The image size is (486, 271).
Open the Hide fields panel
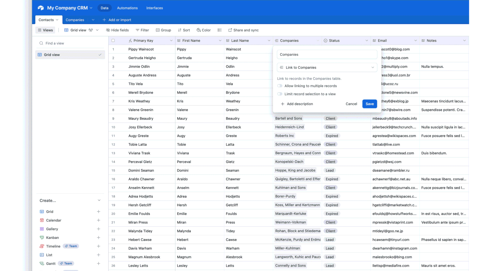(x=117, y=30)
